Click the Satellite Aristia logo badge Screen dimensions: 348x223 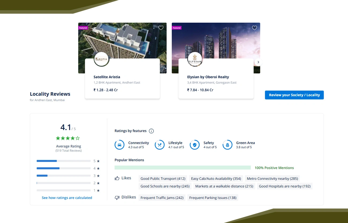(101, 59)
